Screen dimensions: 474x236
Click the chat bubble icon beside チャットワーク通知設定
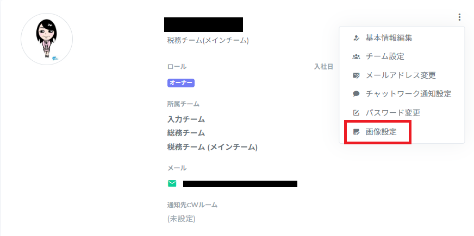[356, 94]
